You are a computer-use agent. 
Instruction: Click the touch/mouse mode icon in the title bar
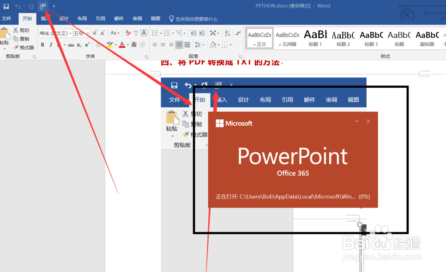point(43,6)
